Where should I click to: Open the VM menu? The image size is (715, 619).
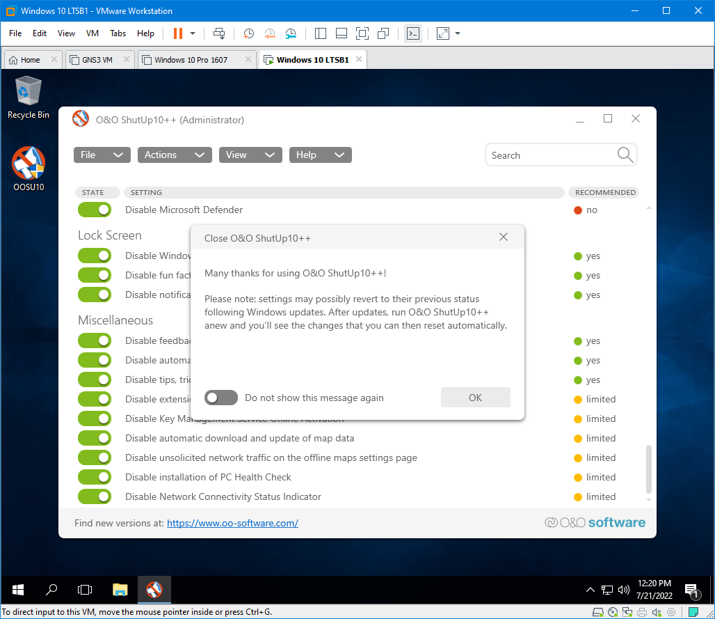pos(93,33)
